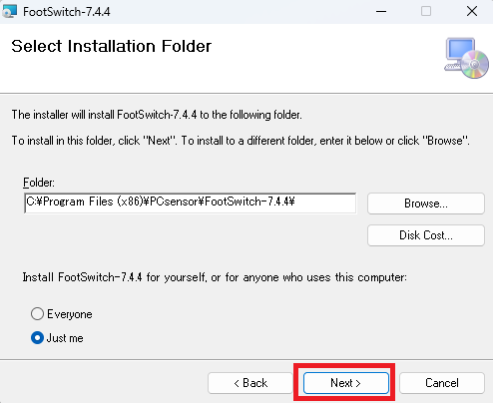Screen dimensions: 493x403
Task: Click the installer icon in the title bar
Action: tap(9, 12)
